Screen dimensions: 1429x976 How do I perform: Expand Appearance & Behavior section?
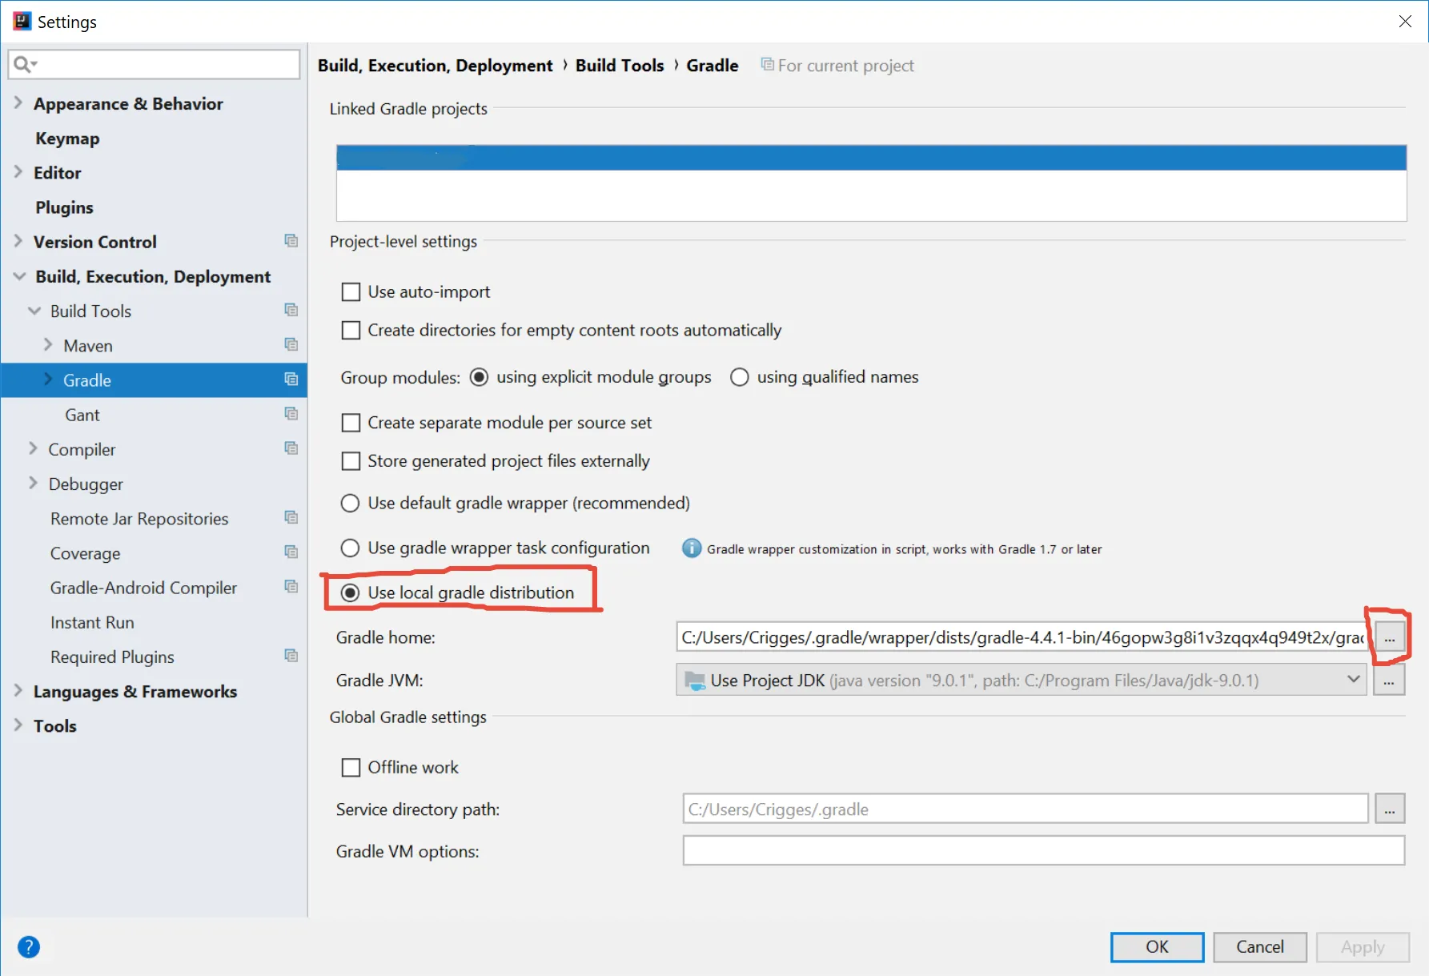[x=18, y=103]
